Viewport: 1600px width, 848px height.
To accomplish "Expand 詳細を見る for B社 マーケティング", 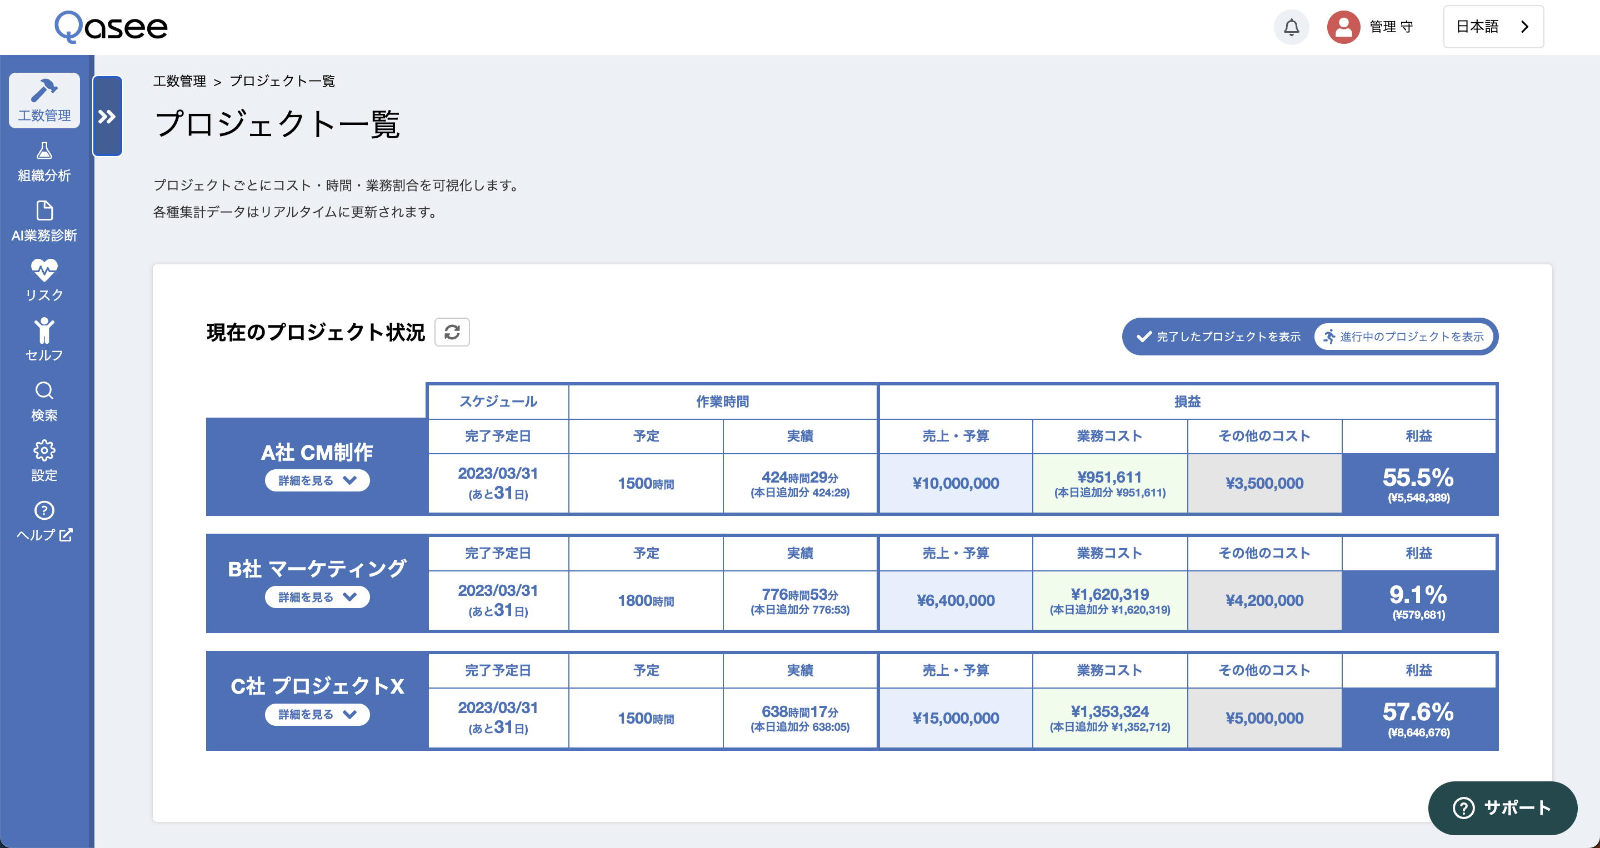I will (x=317, y=597).
